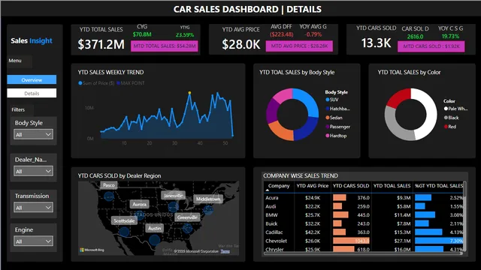Sort table by YTD CARS SOLD header
The height and width of the screenshot is (270, 481).
point(351,186)
